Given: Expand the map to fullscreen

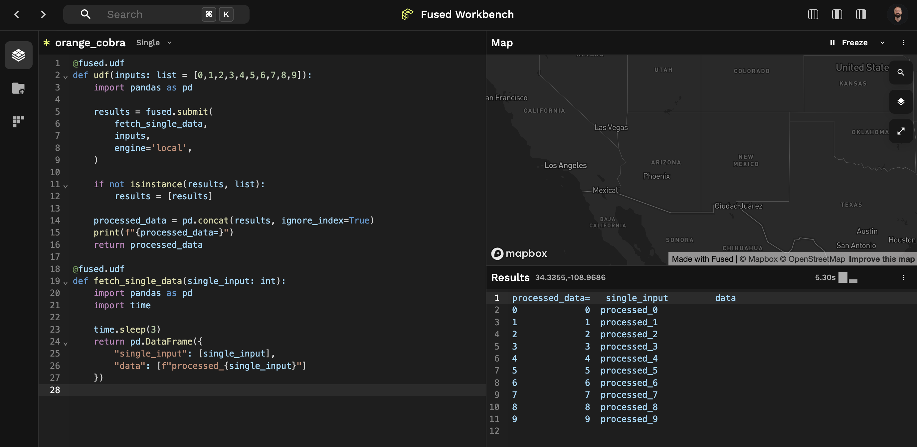Looking at the screenshot, I should [901, 131].
